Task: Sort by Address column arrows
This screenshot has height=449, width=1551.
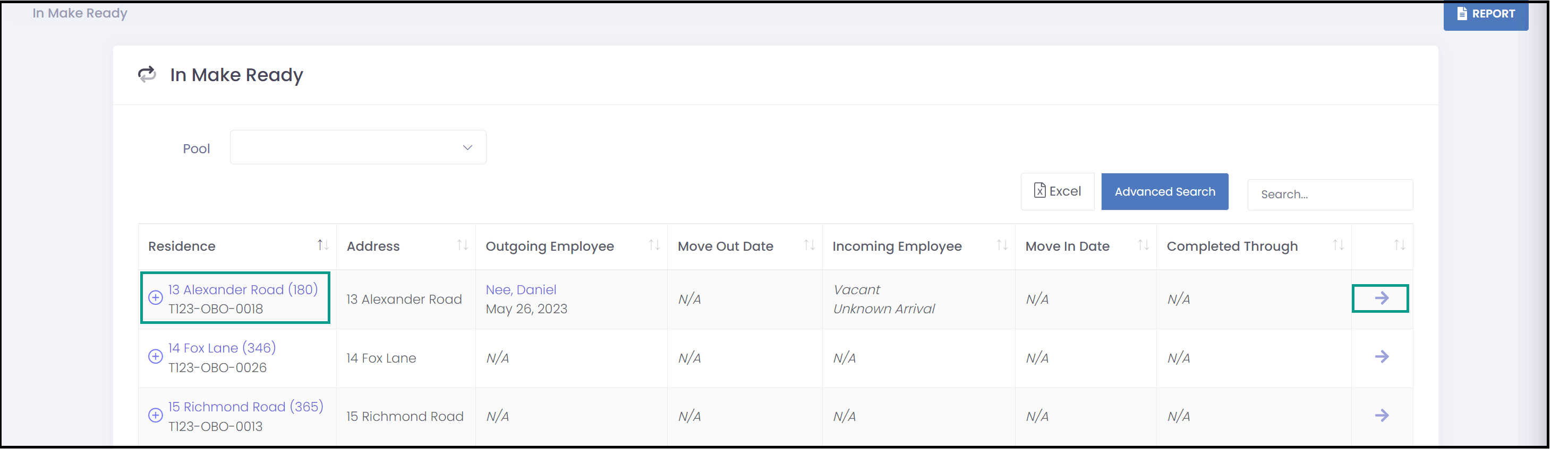Action: tap(462, 245)
